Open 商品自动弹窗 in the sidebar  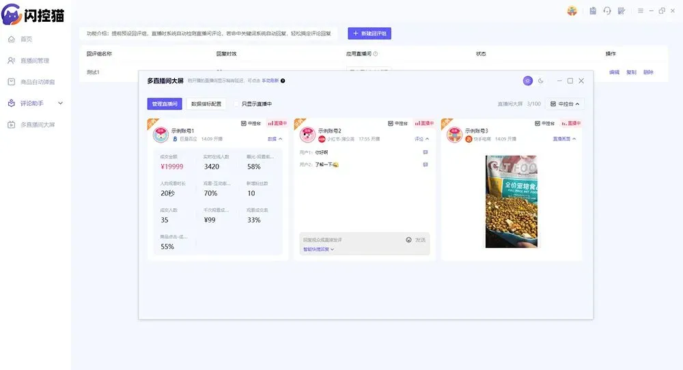point(31,82)
